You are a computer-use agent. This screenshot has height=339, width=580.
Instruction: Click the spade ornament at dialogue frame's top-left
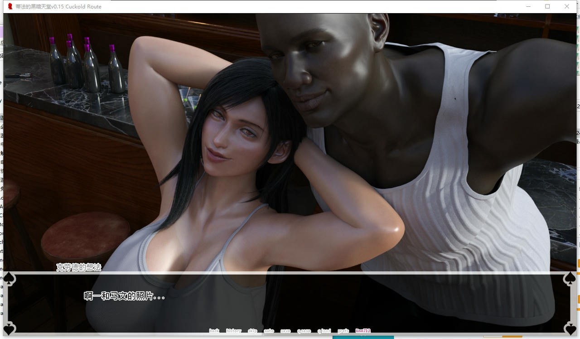tap(8, 278)
